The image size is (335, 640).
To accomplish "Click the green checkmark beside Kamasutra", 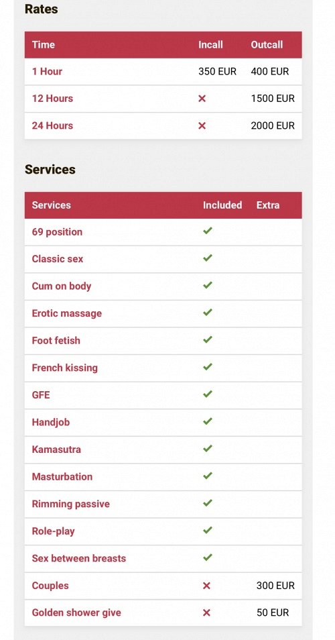I will pos(208,449).
